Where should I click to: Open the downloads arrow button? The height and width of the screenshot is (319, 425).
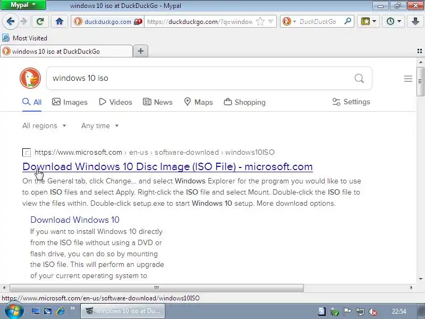415,21
